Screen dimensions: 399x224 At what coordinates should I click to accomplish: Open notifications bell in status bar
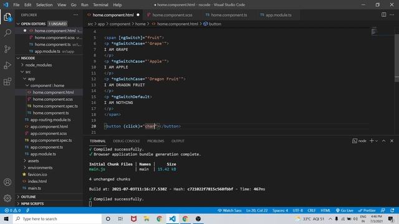pos(392,210)
